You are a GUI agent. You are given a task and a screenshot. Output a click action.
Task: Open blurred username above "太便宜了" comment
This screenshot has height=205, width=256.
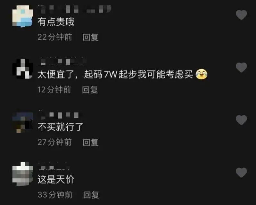[x=63, y=62]
